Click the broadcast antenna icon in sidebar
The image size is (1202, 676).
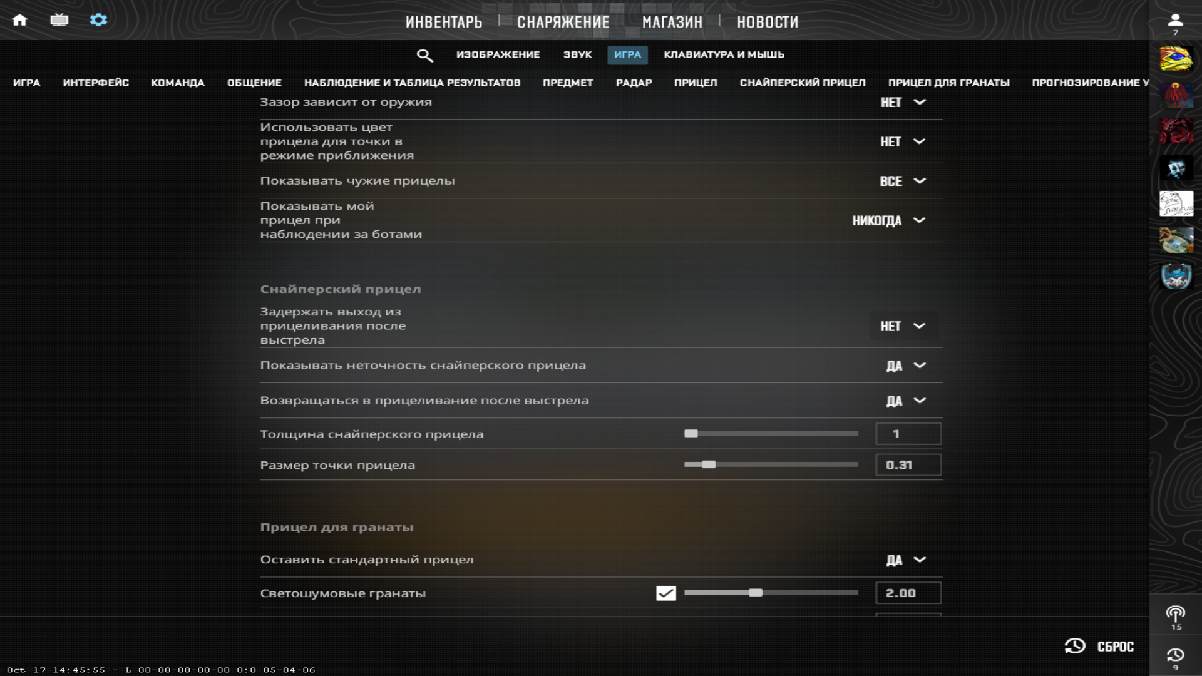pyautogui.click(x=1175, y=614)
